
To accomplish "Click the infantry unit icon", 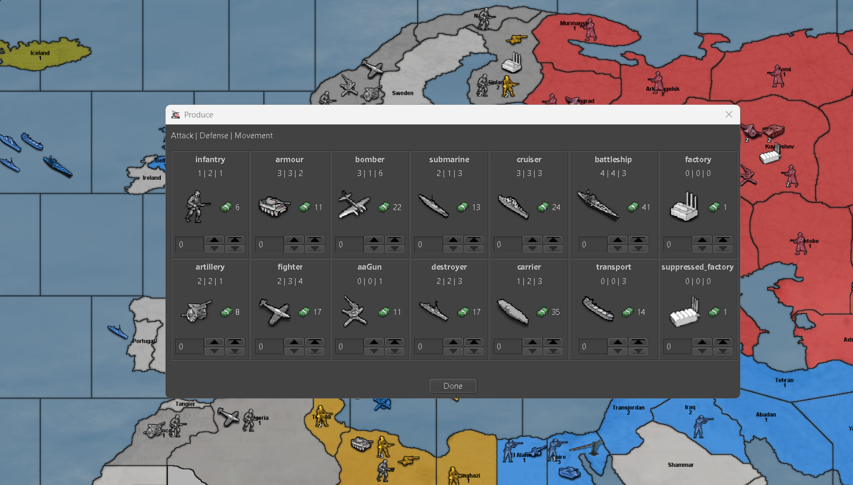I will click(x=198, y=207).
